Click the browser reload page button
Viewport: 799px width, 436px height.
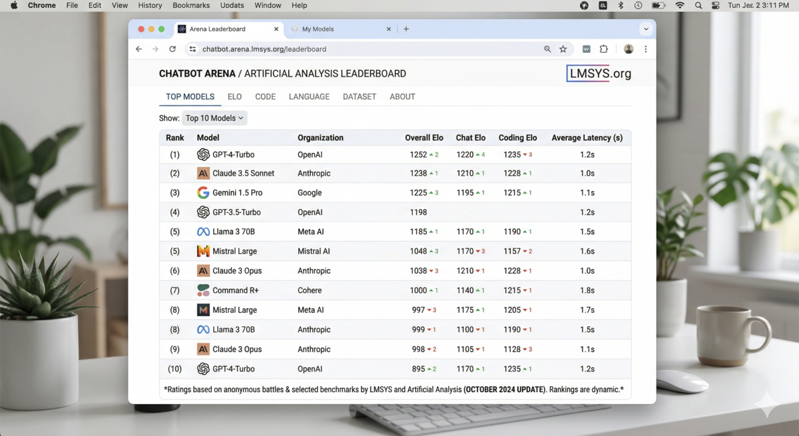point(172,49)
